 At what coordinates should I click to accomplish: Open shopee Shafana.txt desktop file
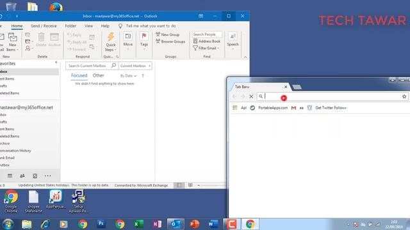click(x=33, y=202)
